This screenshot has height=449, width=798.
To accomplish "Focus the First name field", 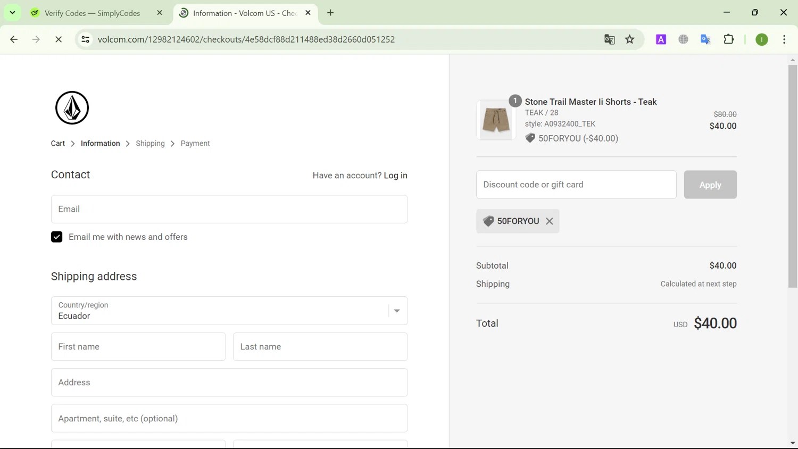I will click(x=138, y=347).
